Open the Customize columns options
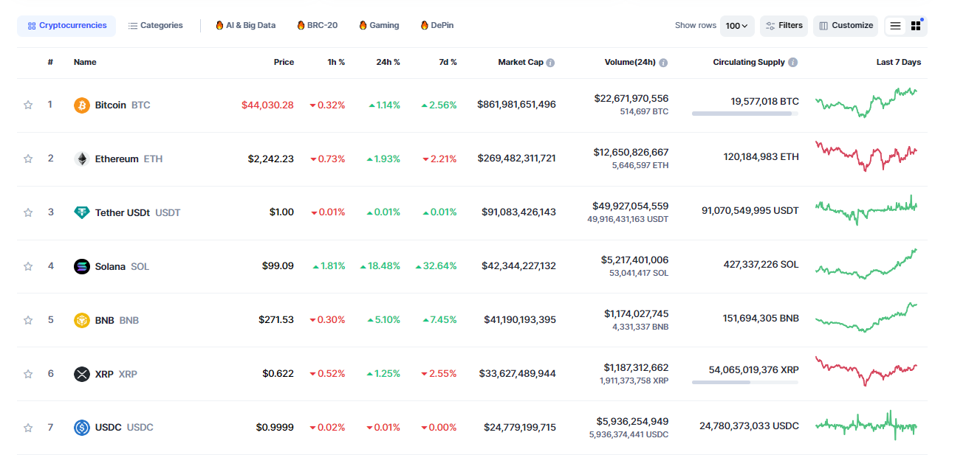Screen dimensions: 966x455 846,26
